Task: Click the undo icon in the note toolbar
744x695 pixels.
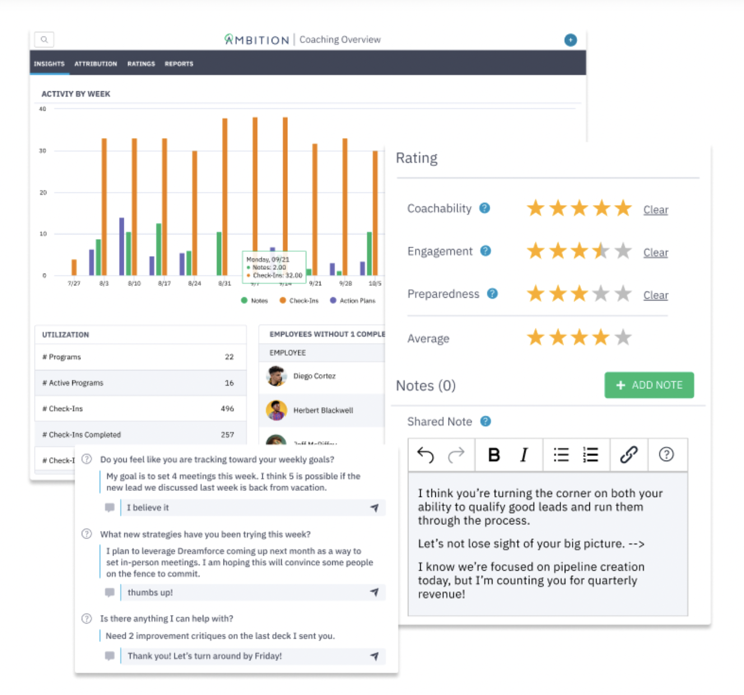Action: coord(425,455)
